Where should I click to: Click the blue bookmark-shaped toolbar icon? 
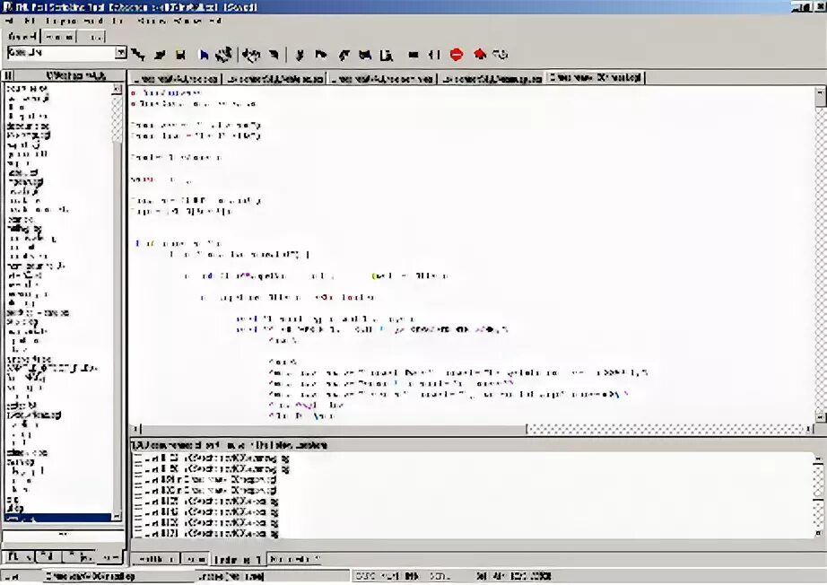[204, 55]
